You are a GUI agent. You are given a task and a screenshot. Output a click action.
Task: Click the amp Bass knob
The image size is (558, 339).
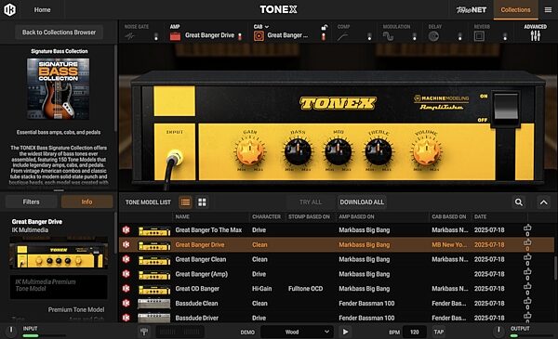[x=298, y=151]
